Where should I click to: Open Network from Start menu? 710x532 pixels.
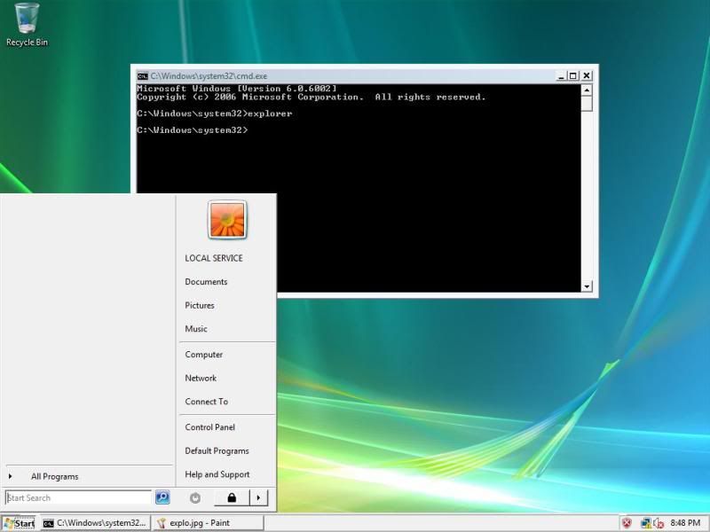201,379
